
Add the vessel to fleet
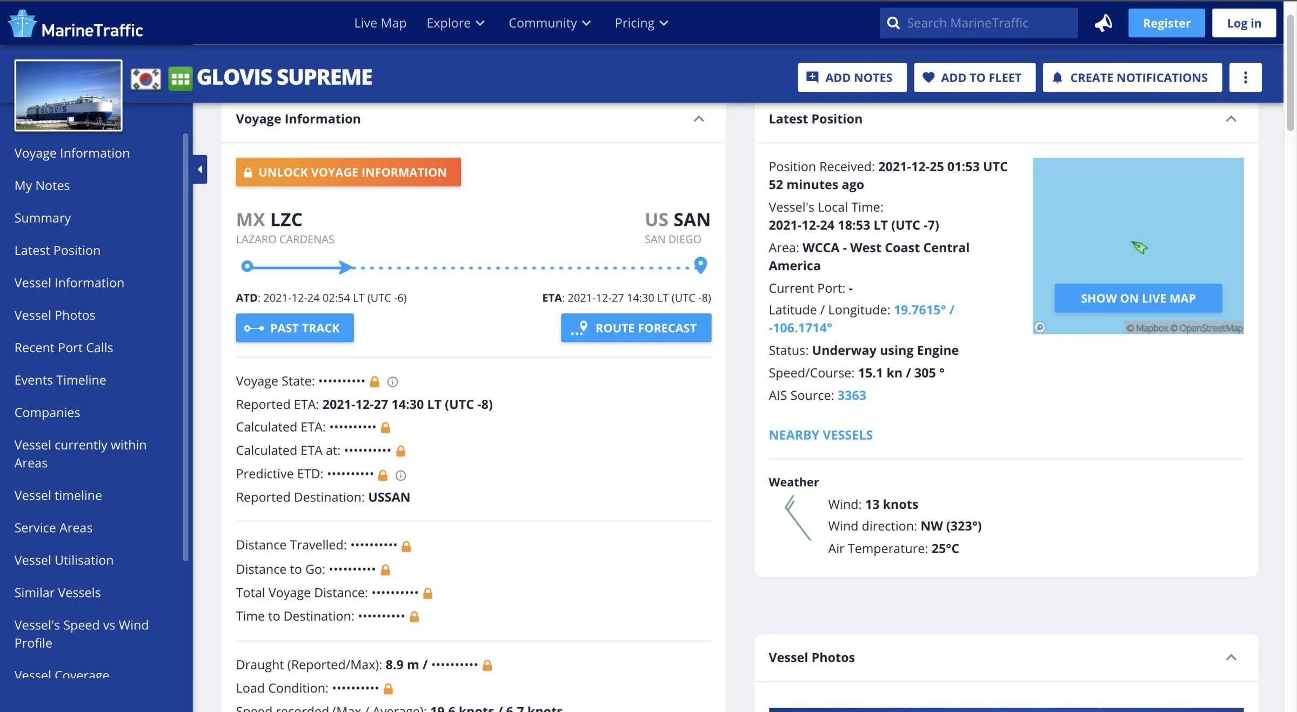point(975,77)
